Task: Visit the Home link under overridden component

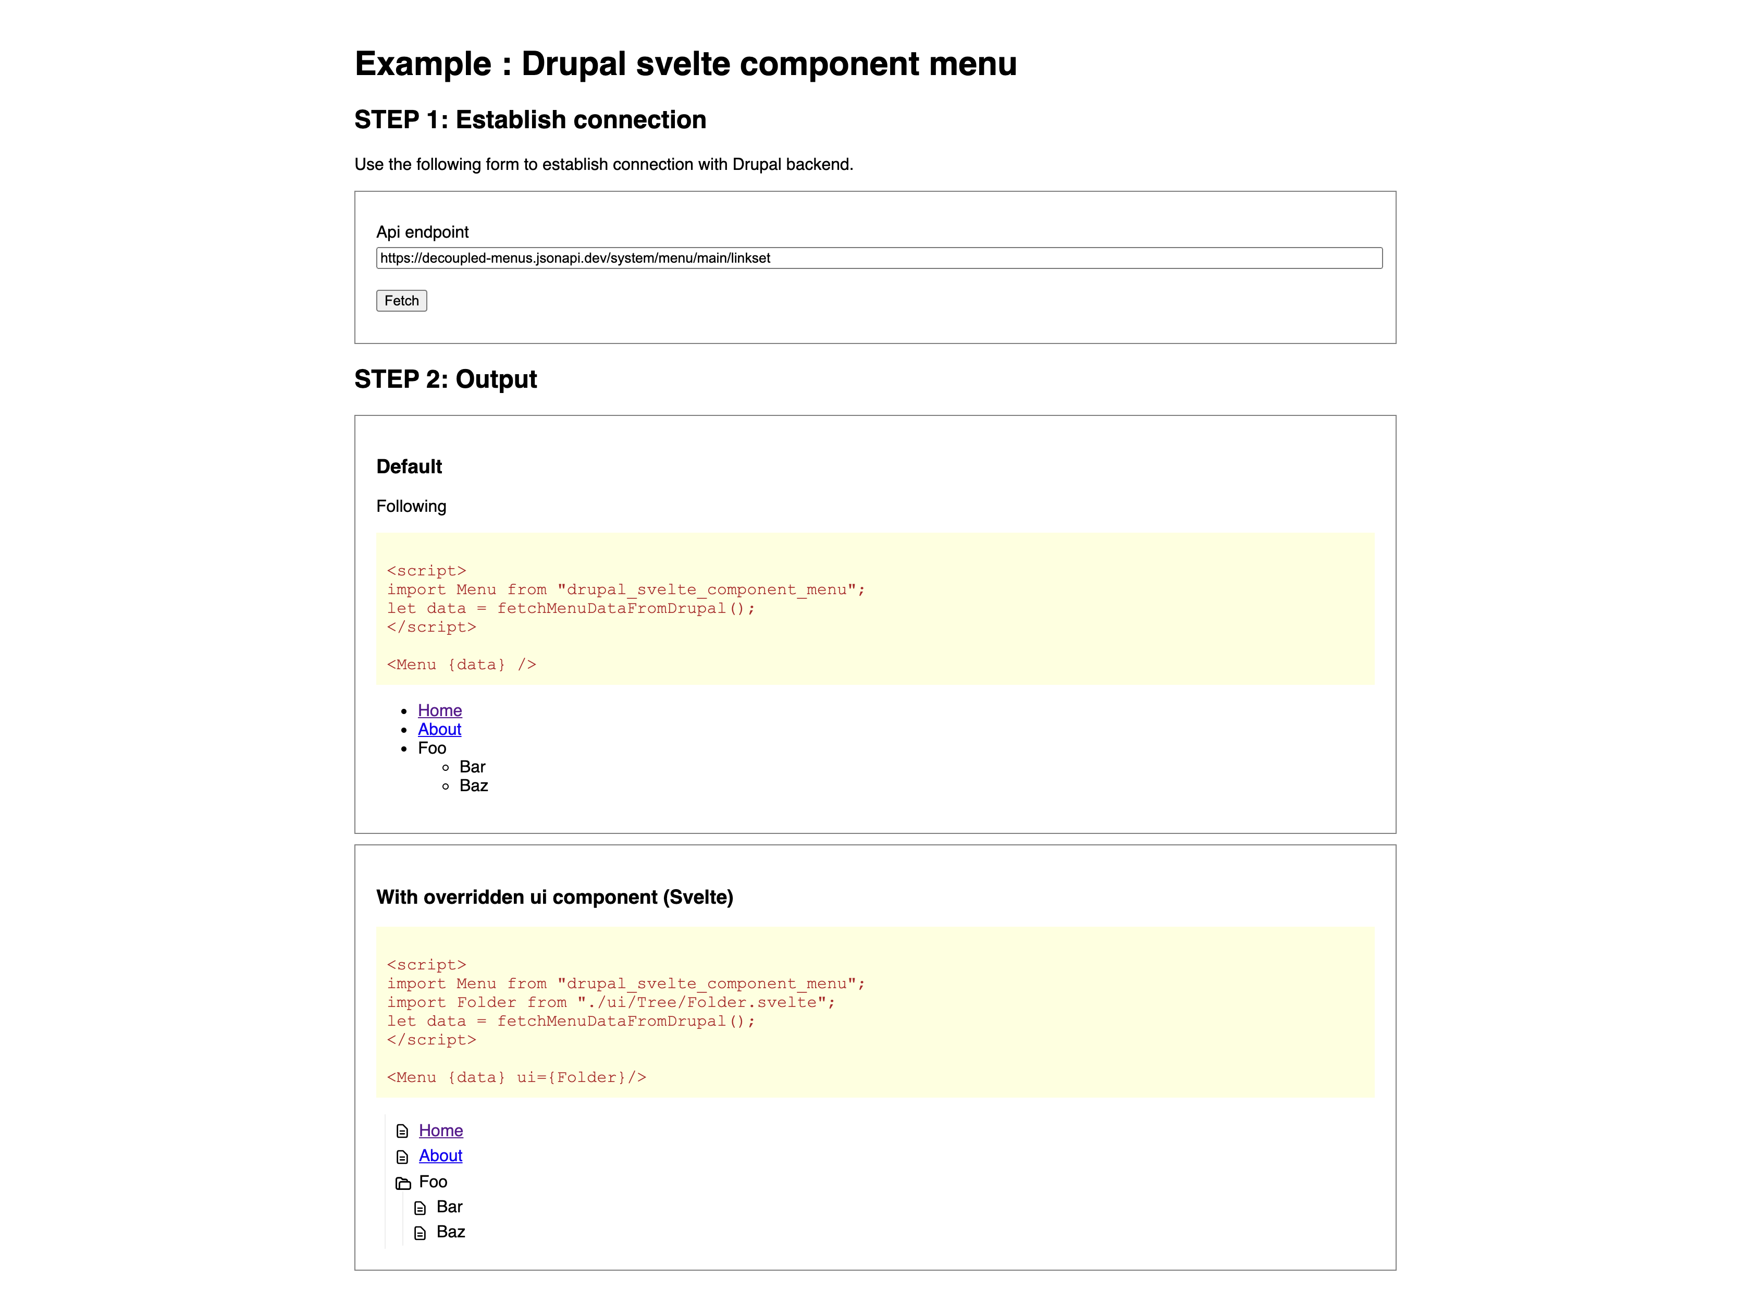Action: point(441,1130)
